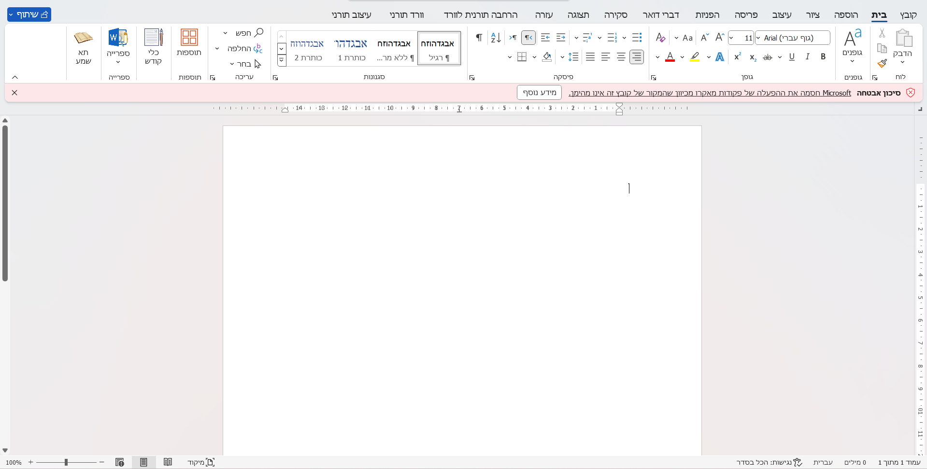Enable left-to-right text direction

[513, 38]
